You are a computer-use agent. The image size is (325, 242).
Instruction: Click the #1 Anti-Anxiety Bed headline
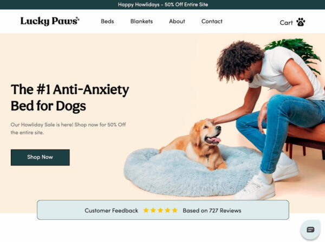point(70,97)
